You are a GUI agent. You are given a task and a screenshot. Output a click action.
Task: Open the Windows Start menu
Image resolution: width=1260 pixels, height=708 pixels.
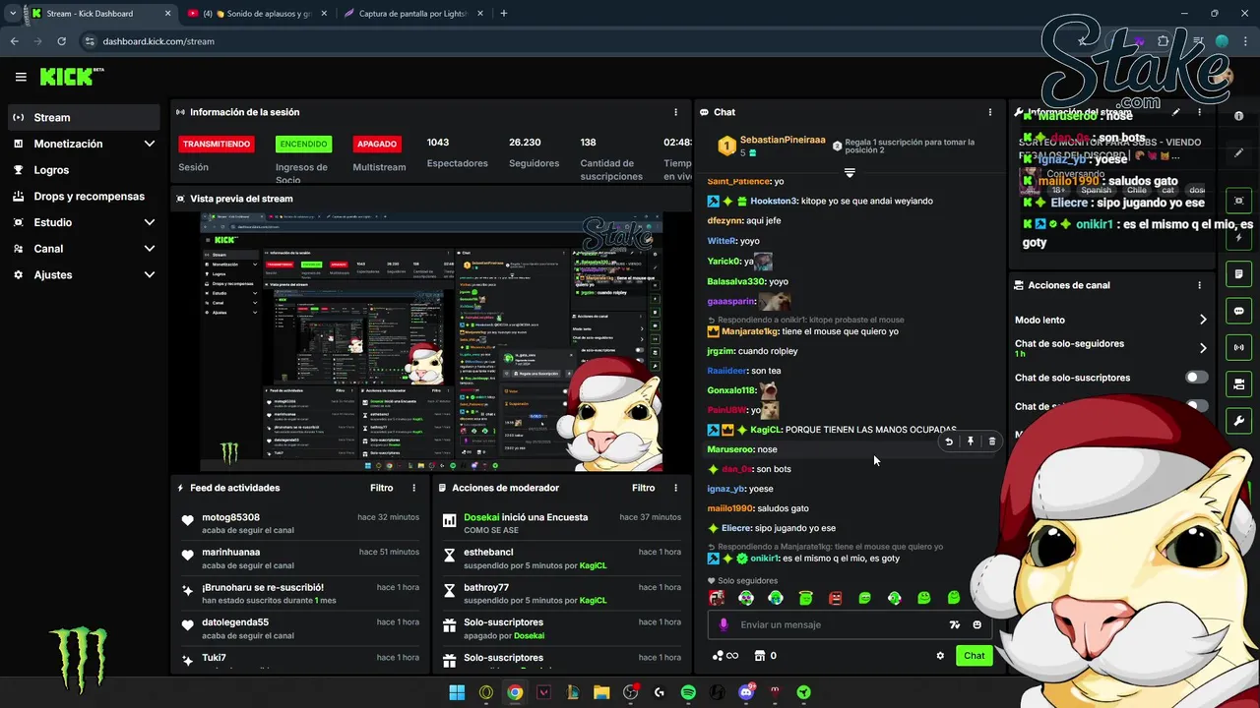457,692
